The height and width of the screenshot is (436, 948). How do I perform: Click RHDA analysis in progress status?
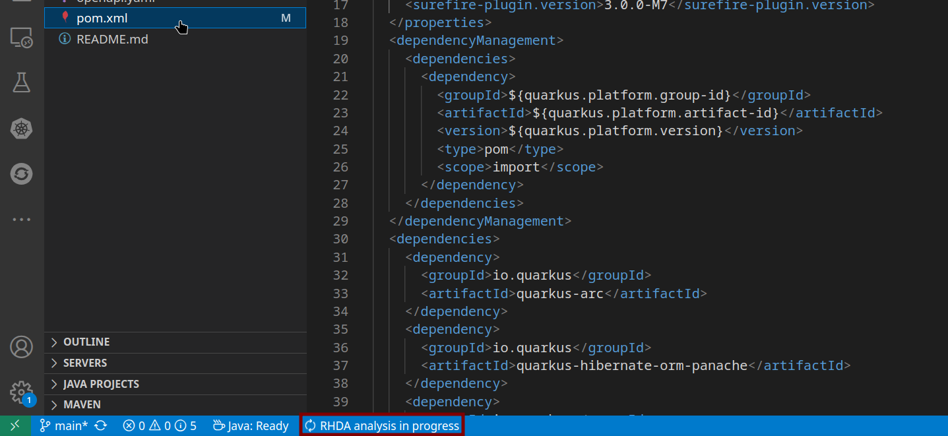coord(382,426)
